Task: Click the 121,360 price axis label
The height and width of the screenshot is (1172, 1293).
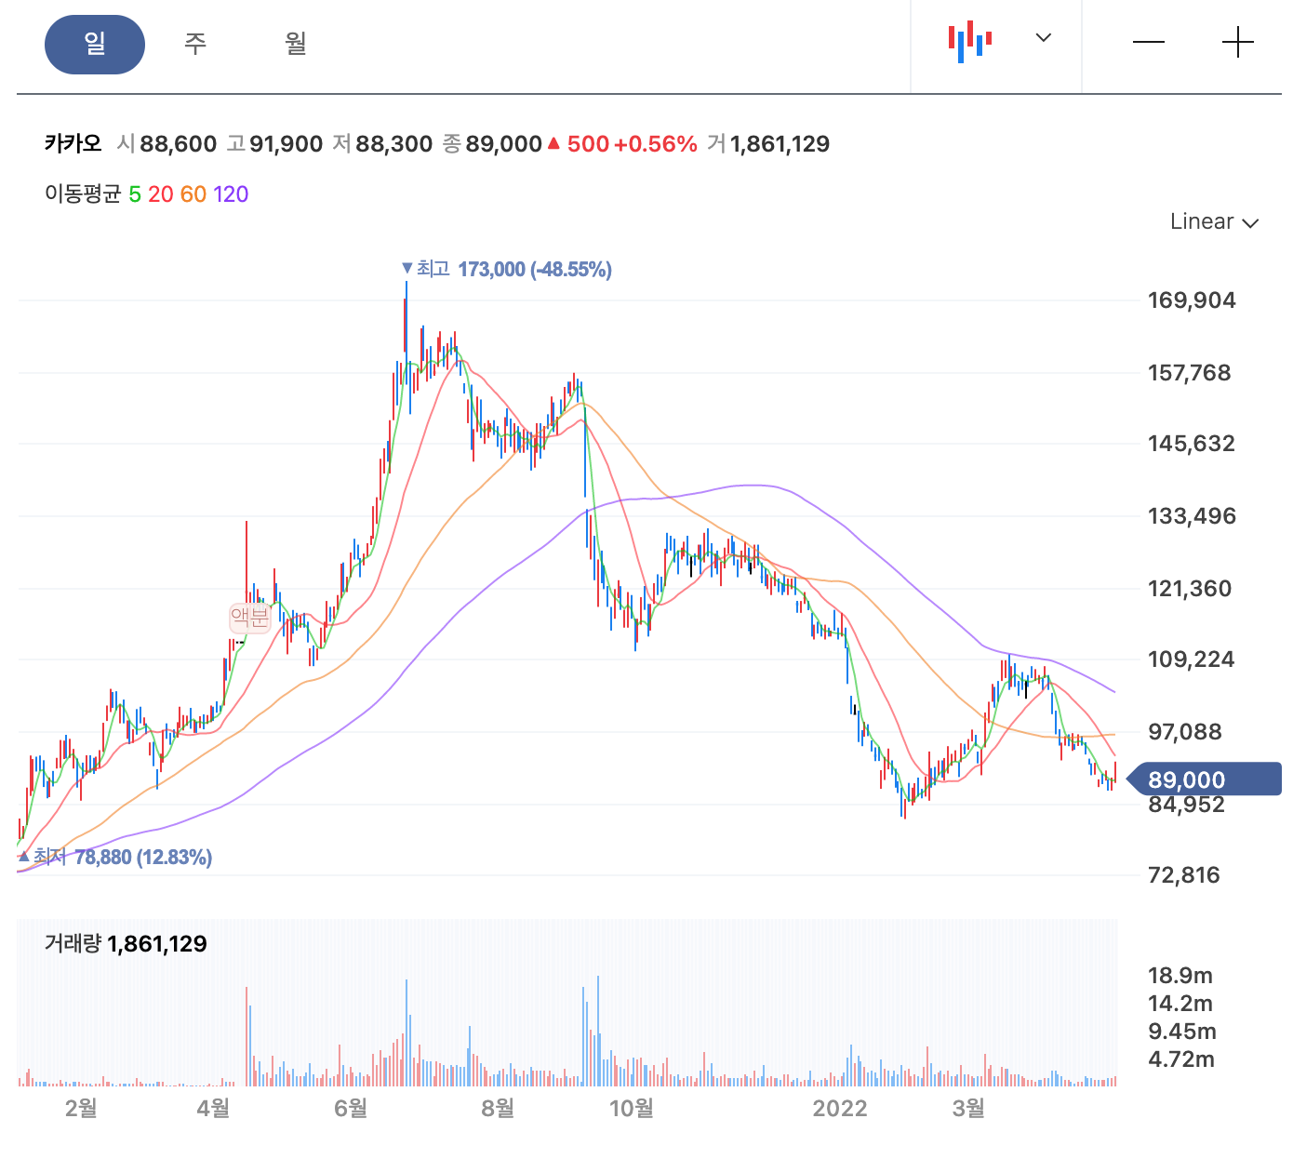Action: tap(1190, 589)
